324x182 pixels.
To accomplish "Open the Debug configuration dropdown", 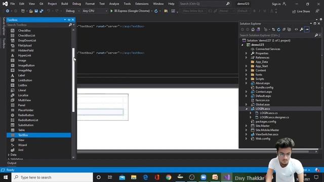I will (72, 11).
